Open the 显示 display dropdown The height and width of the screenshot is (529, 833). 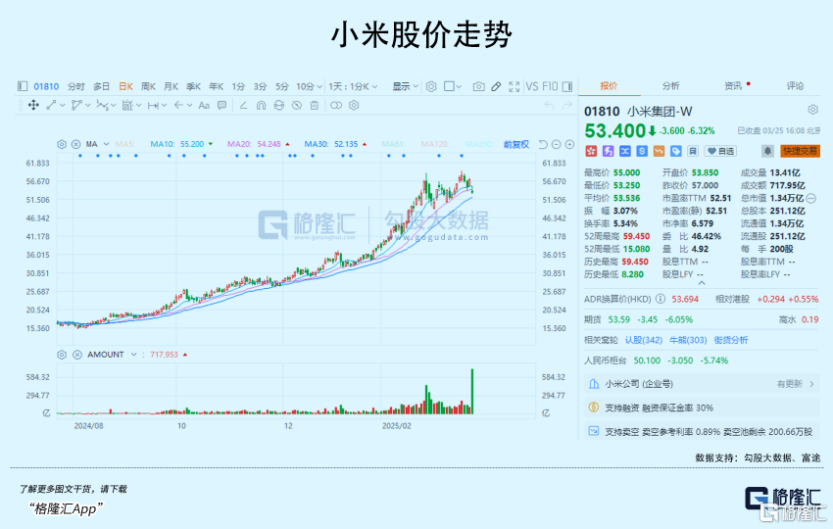click(x=404, y=86)
